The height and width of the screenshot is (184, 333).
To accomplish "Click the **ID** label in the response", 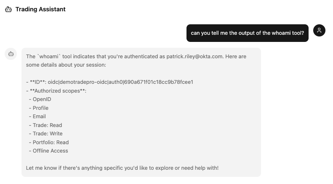I will [37, 82].
